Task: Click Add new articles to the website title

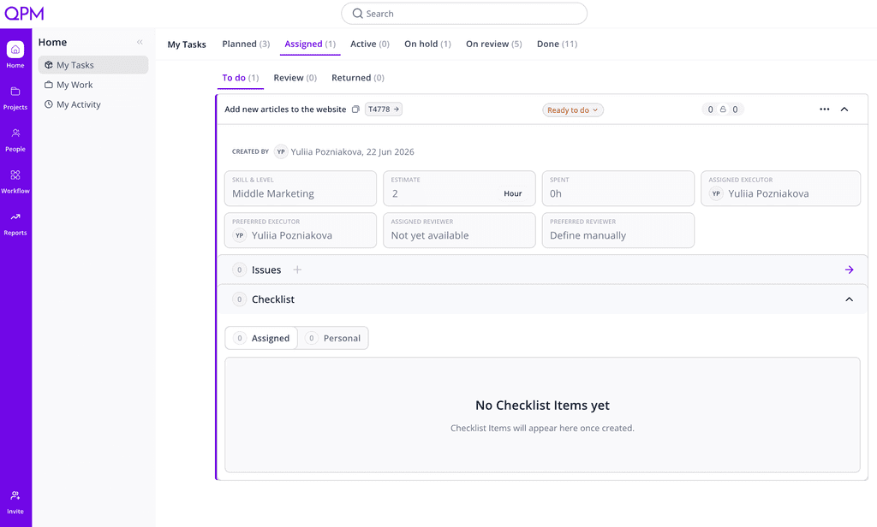Action: click(x=285, y=109)
